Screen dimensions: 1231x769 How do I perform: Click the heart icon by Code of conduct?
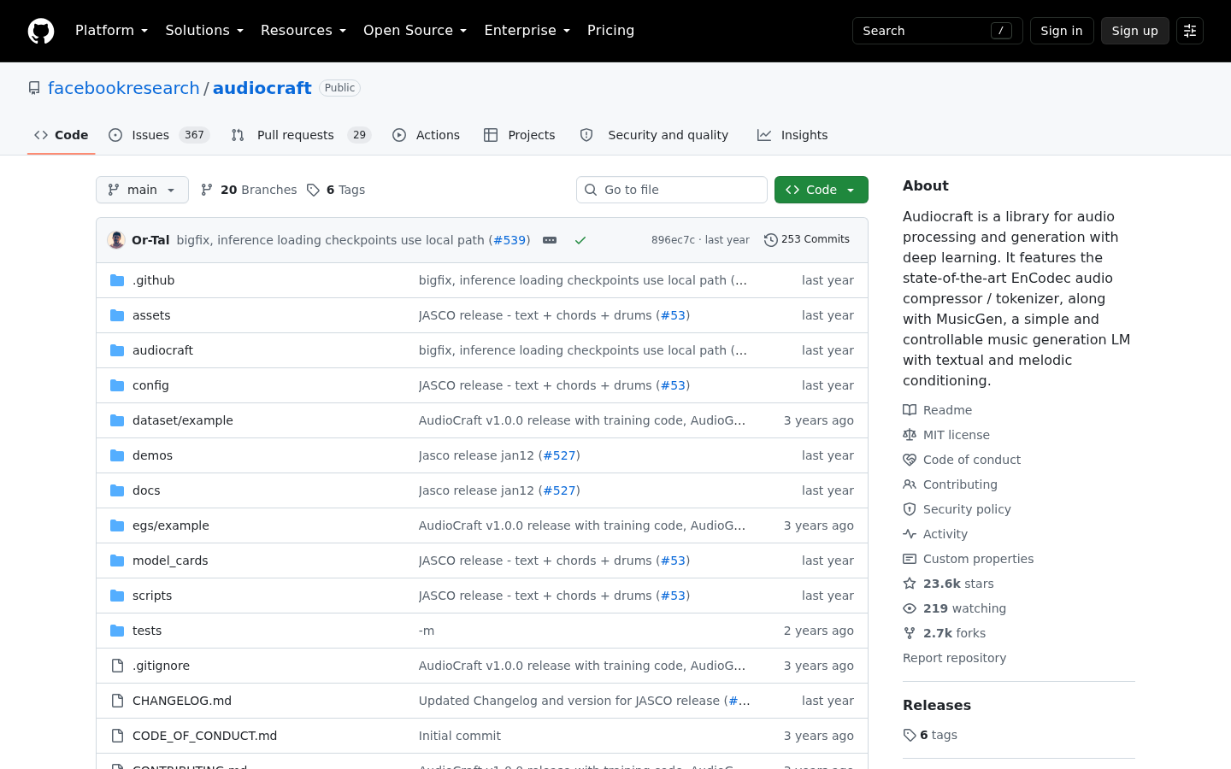click(x=910, y=460)
